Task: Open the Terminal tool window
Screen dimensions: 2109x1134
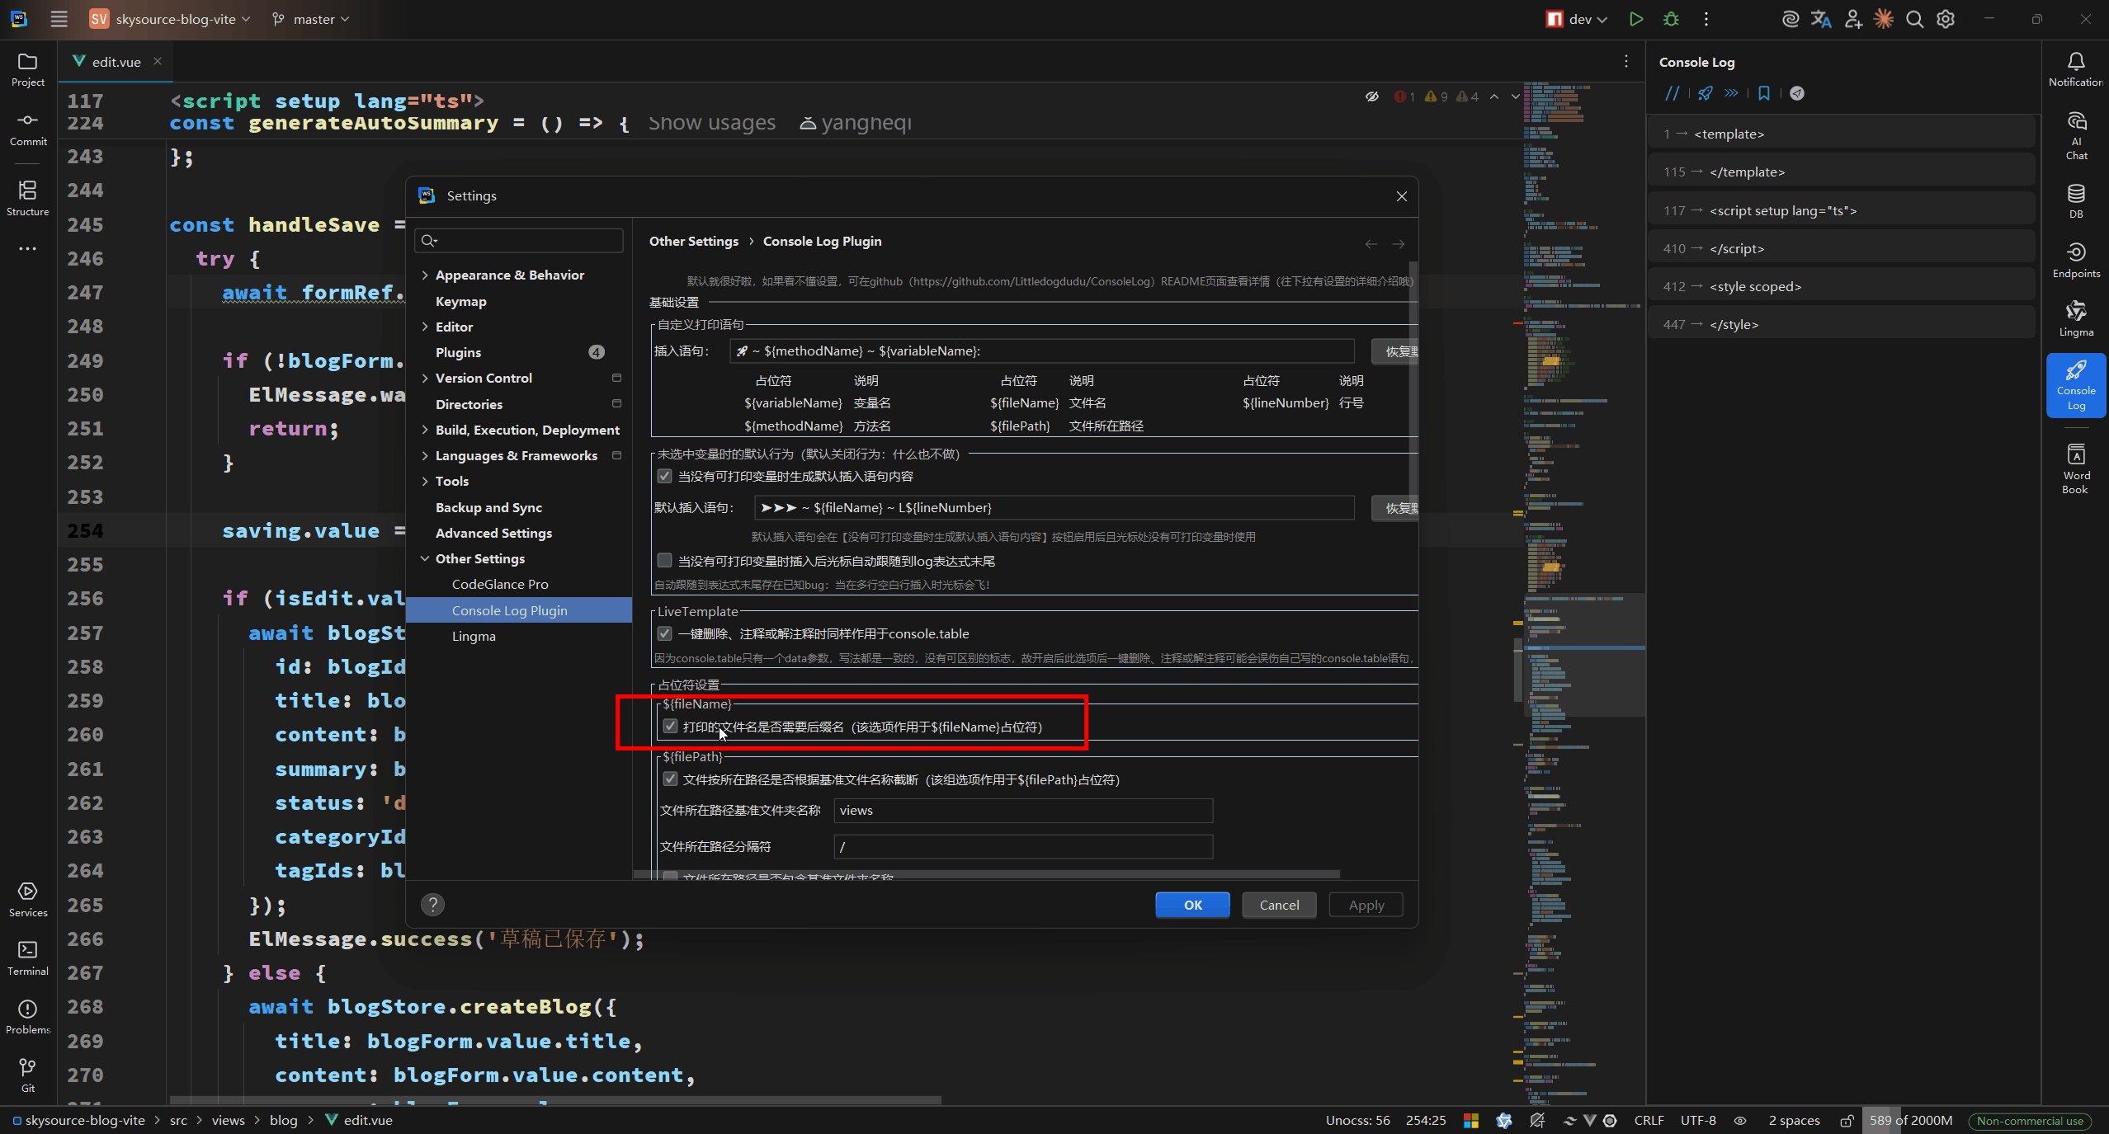Action: pos(28,958)
